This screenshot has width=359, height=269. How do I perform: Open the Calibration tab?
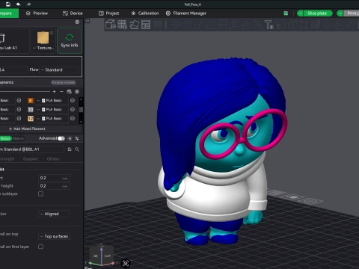click(x=145, y=13)
